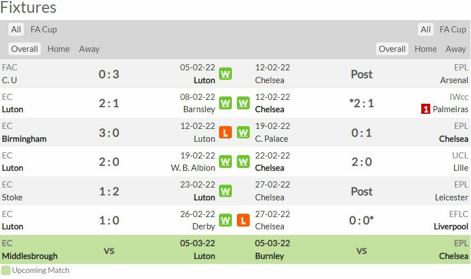
Task: Click the green W icon beside Derby
Action: [225, 220]
